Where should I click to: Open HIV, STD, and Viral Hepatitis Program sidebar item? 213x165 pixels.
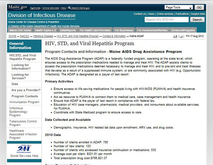click(x=23, y=57)
